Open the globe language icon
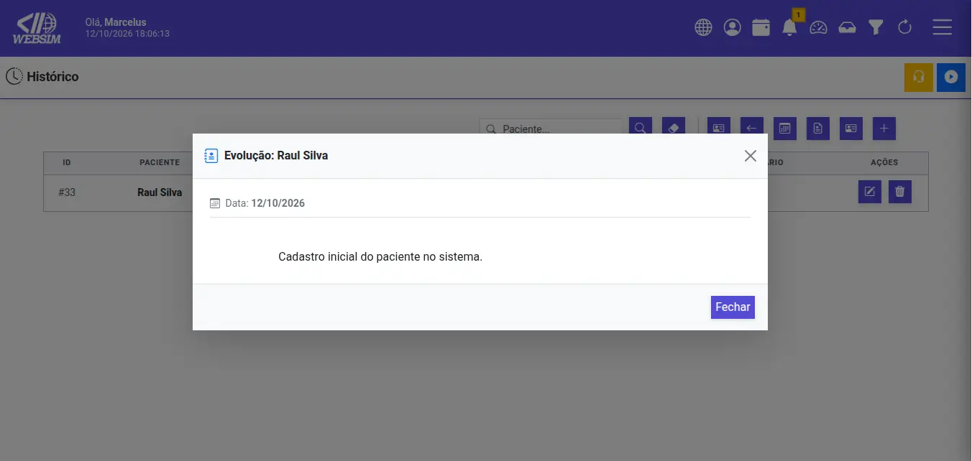972x461 pixels. pyautogui.click(x=703, y=28)
